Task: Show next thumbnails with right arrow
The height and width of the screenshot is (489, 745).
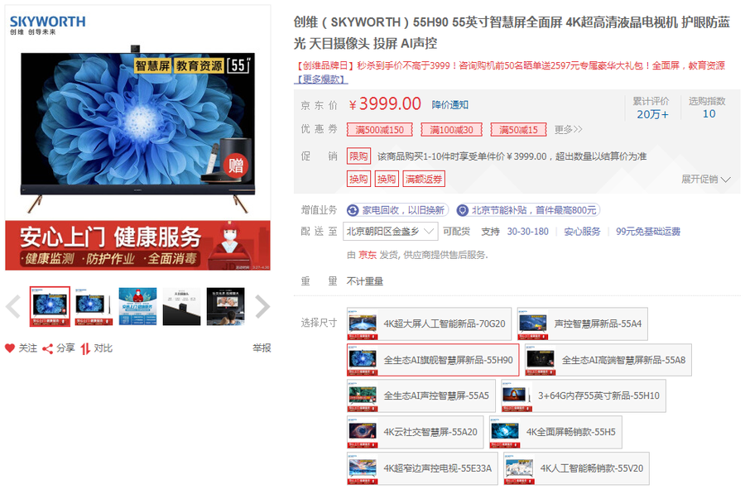Action: coord(262,307)
